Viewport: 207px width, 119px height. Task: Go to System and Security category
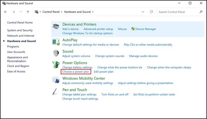20,30
